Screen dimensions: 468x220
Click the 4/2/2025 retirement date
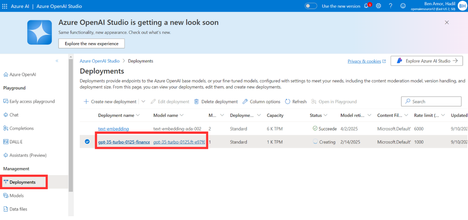point(349,129)
